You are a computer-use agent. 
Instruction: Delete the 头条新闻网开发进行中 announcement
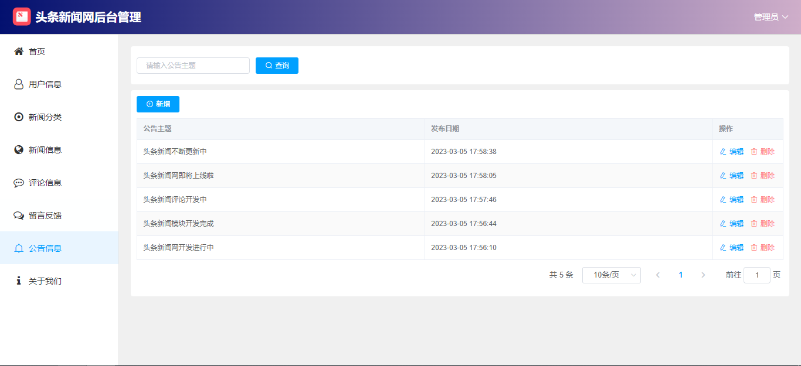point(763,248)
